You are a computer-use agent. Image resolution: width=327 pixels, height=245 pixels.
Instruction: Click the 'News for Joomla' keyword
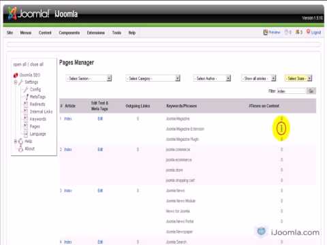[x=178, y=211]
